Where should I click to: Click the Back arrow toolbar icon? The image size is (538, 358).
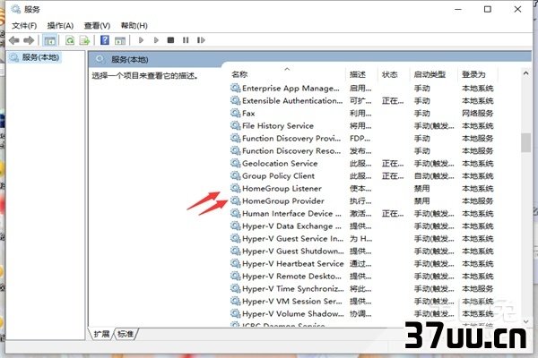(14, 40)
